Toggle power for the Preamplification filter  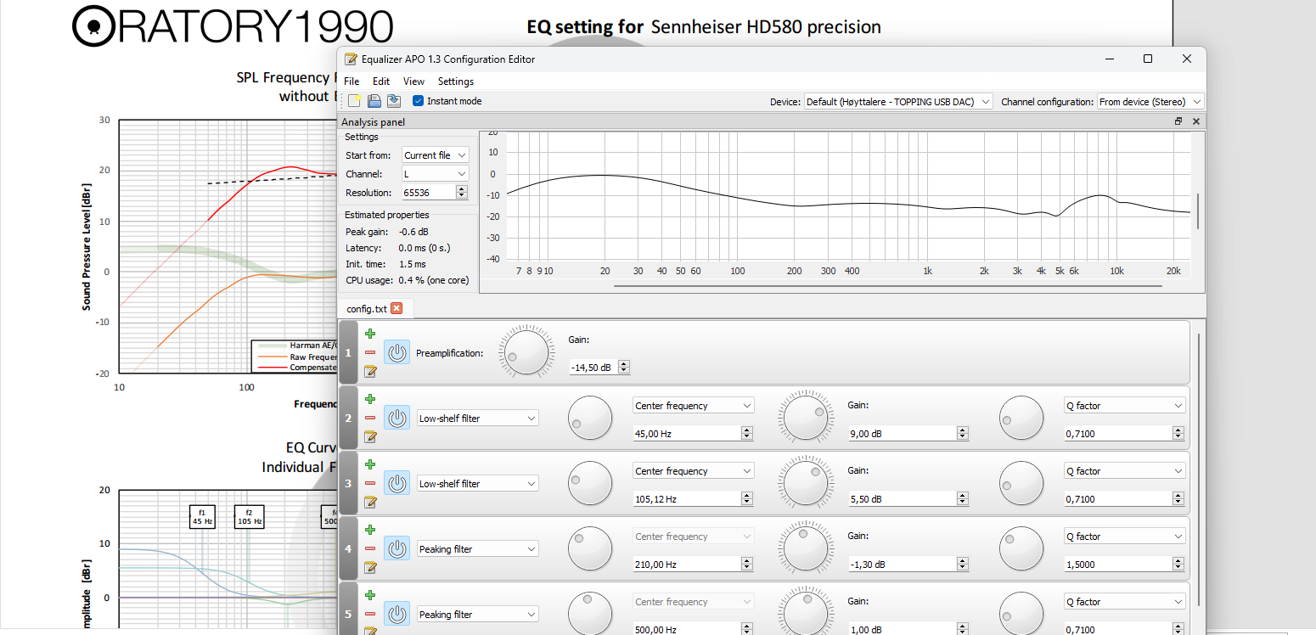(x=396, y=352)
